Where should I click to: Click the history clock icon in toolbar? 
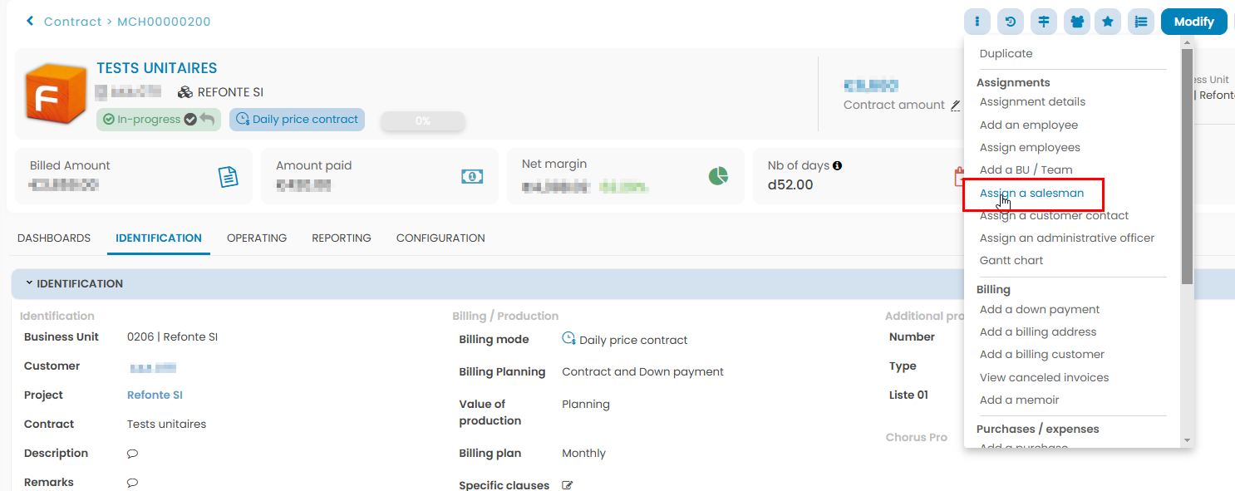pyautogui.click(x=1010, y=22)
